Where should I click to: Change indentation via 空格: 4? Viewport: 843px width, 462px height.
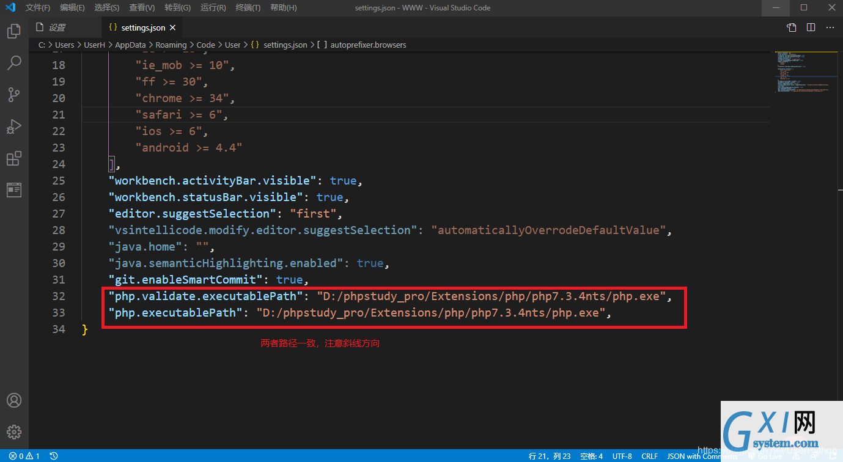[x=591, y=456]
